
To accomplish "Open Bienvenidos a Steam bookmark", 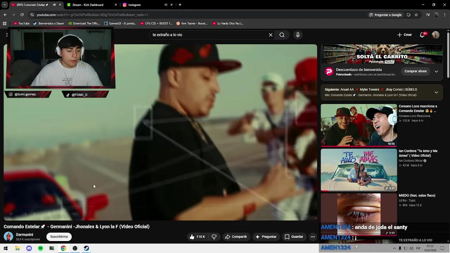I will tap(49, 24).
